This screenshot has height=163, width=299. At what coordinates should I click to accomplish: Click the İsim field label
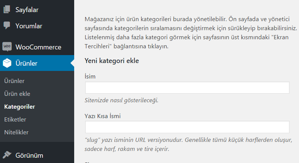tap(90, 77)
